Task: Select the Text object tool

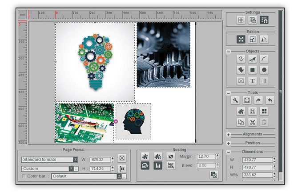Action: [x=253, y=81]
